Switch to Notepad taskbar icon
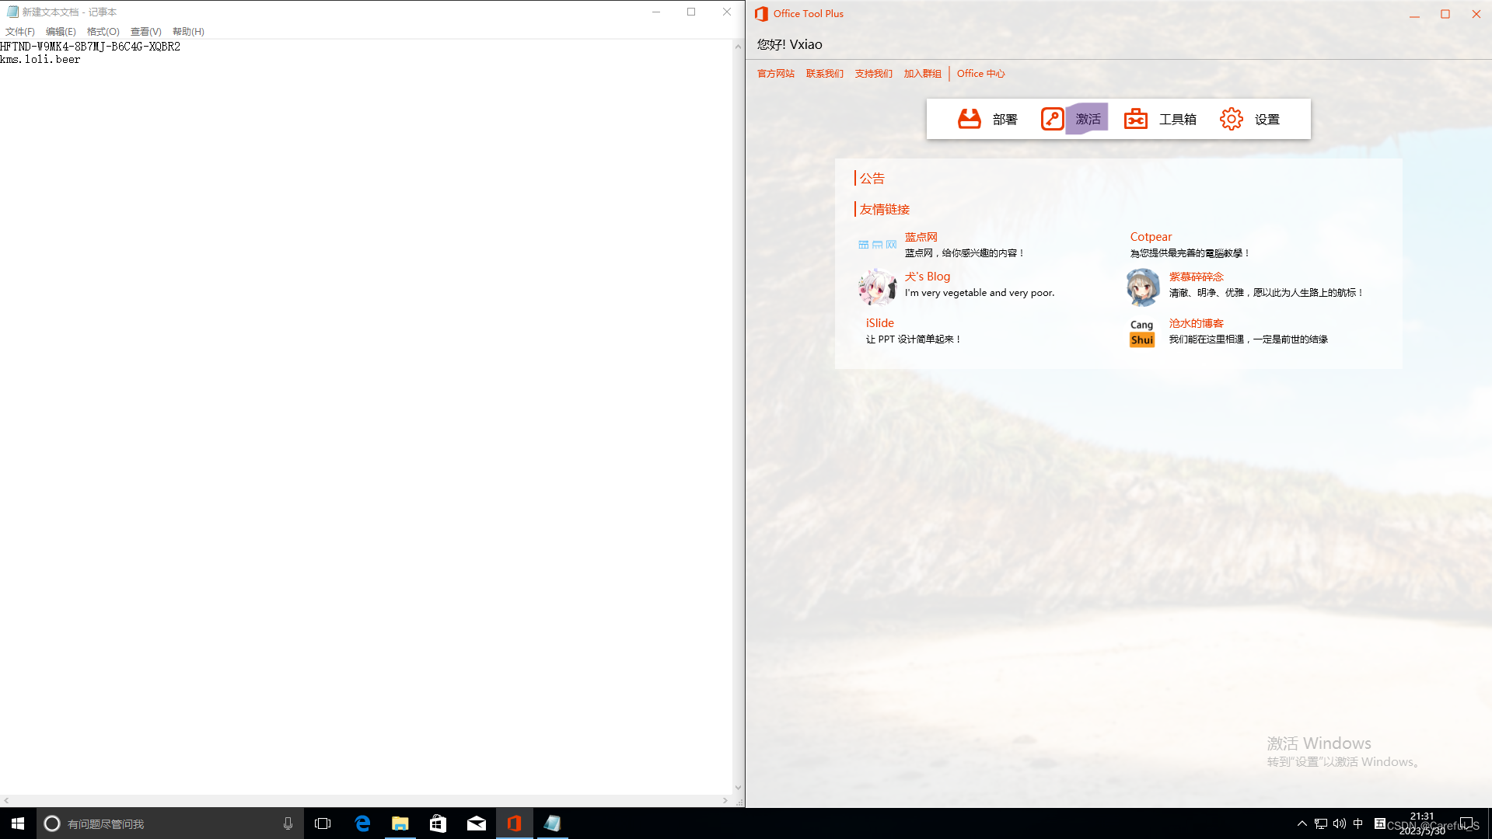Image resolution: width=1492 pixels, height=839 pixels. [552, 823]
